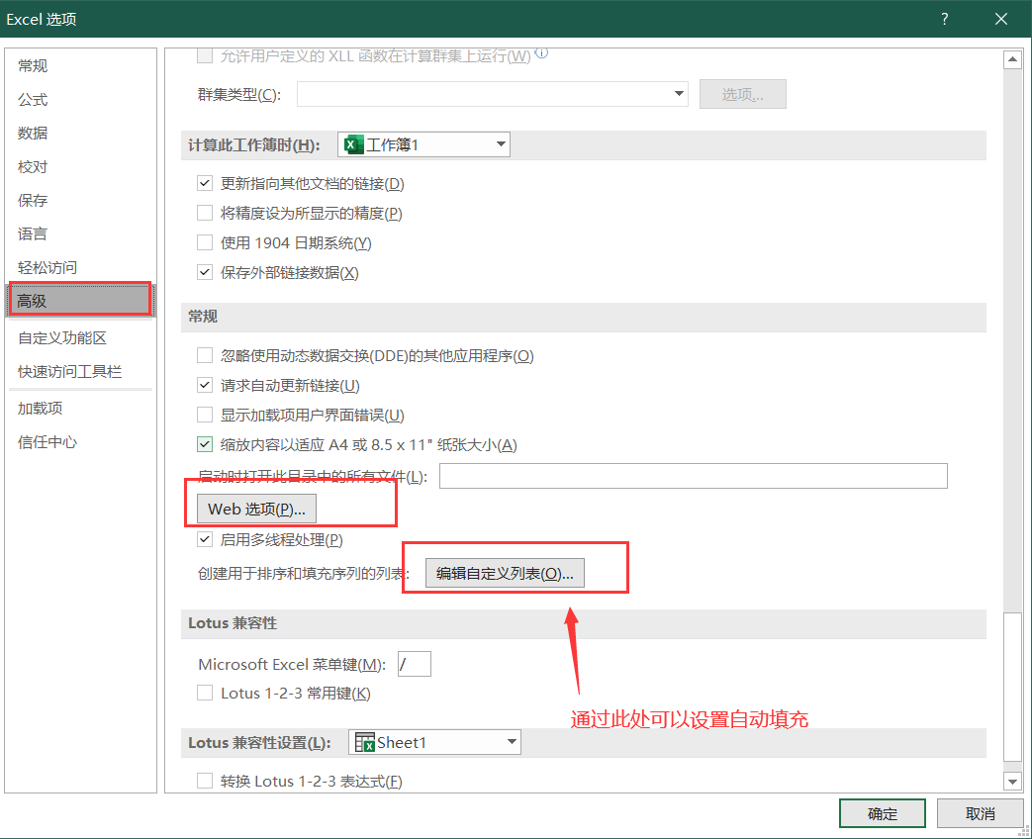
Task: Click 创建用于排序和填充序列的列表 label
Action: pyautogui.click(x=304, y=574)
